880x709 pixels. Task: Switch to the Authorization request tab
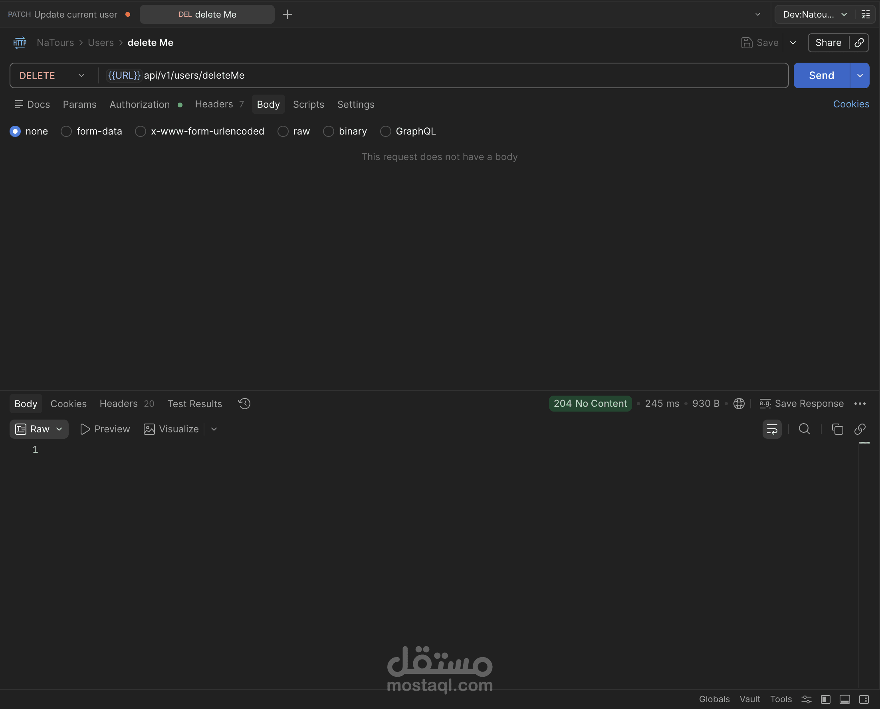pyautogui.click(x=140, y=105)
